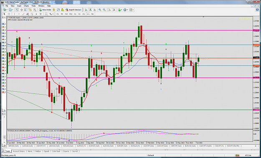Switch to CADCHF,Weekly chart tab
261x158 pixels.
coord(205,146)
